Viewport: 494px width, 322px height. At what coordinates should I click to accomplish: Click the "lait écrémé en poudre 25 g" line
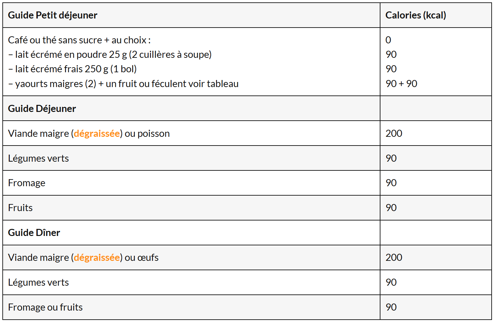coord(110,54)
